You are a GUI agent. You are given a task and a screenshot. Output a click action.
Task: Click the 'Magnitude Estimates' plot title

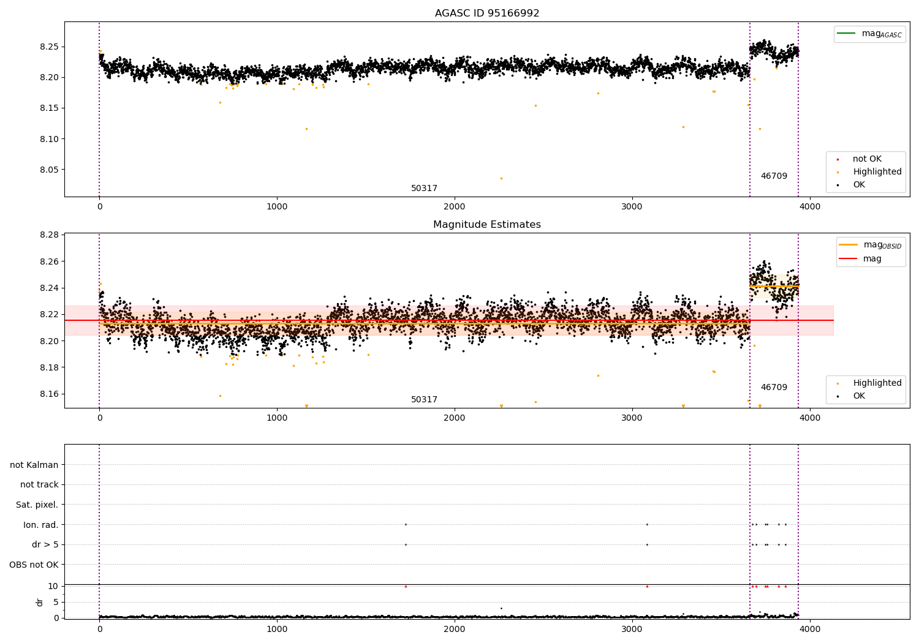tap(487, 225)
